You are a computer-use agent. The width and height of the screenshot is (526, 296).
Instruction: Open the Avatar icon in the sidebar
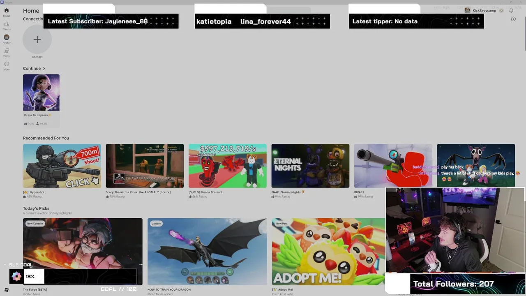[6, 37]
